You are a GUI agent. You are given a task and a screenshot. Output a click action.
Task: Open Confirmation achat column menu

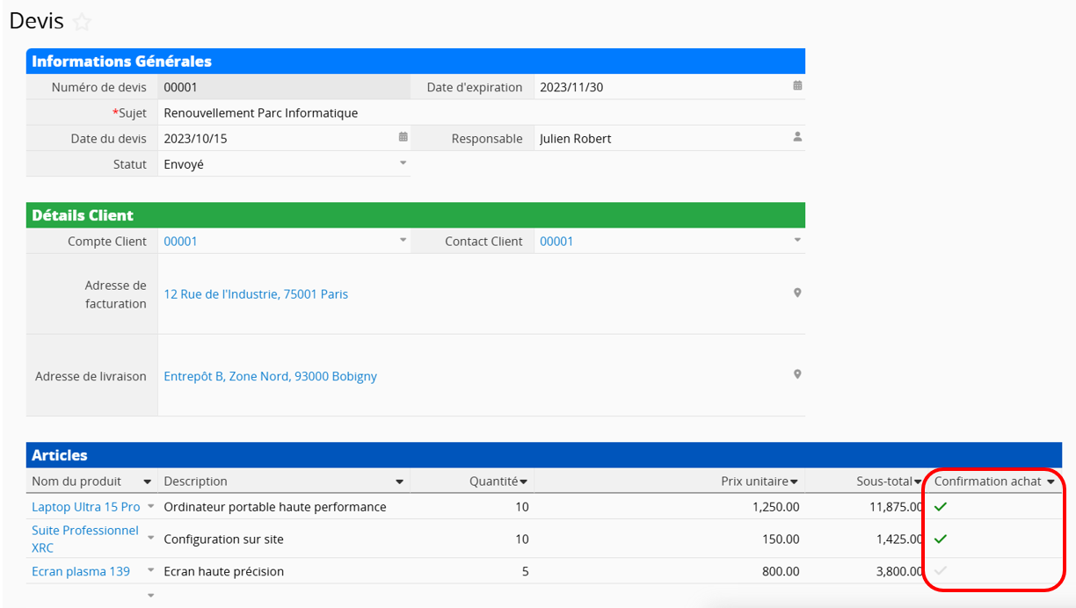[x=1051, y=481]
